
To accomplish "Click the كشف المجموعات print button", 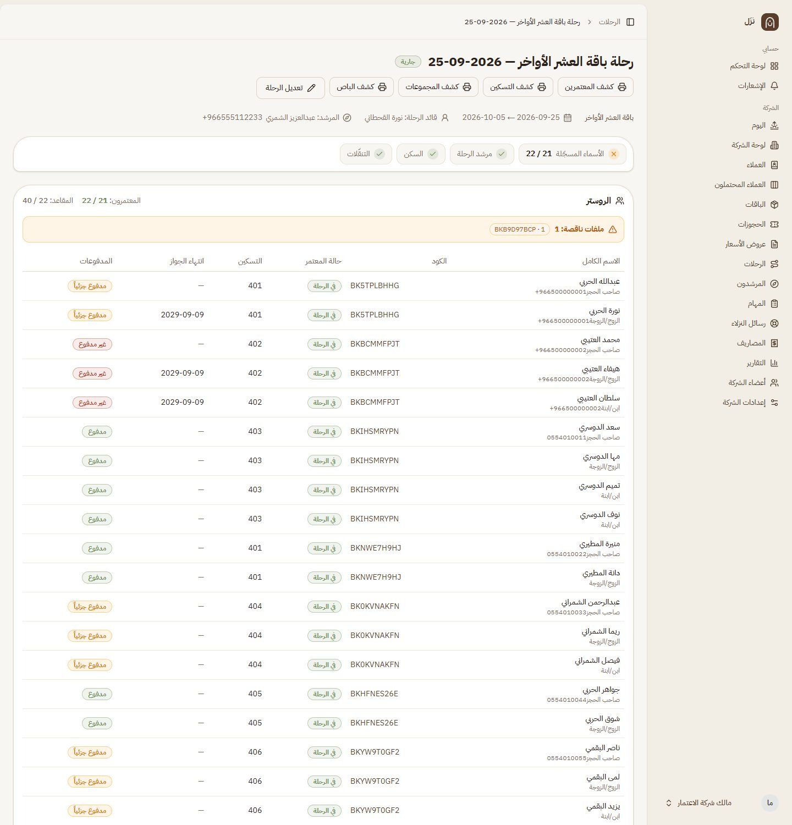I will click(x=438, y=87).
